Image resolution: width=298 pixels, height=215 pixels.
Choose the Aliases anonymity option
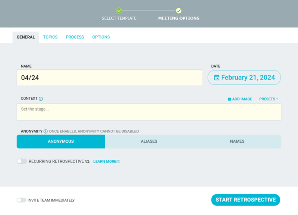pos(149,141)
